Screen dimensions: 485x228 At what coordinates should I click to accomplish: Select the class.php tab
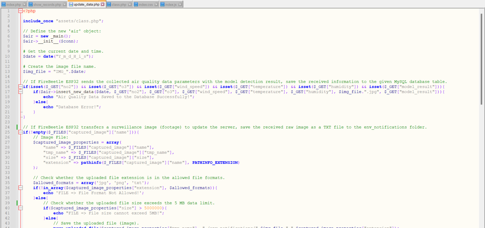click(x=119, y=5)
